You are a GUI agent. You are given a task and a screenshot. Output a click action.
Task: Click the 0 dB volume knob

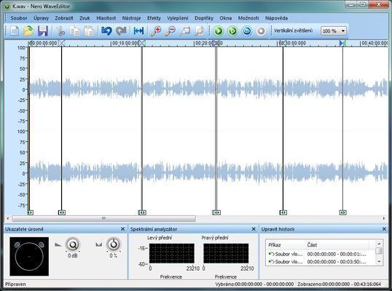point(73,245)
